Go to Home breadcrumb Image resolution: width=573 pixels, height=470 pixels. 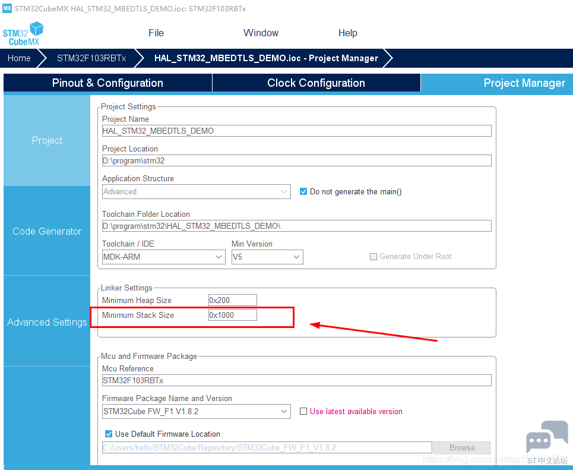(19, 58)
